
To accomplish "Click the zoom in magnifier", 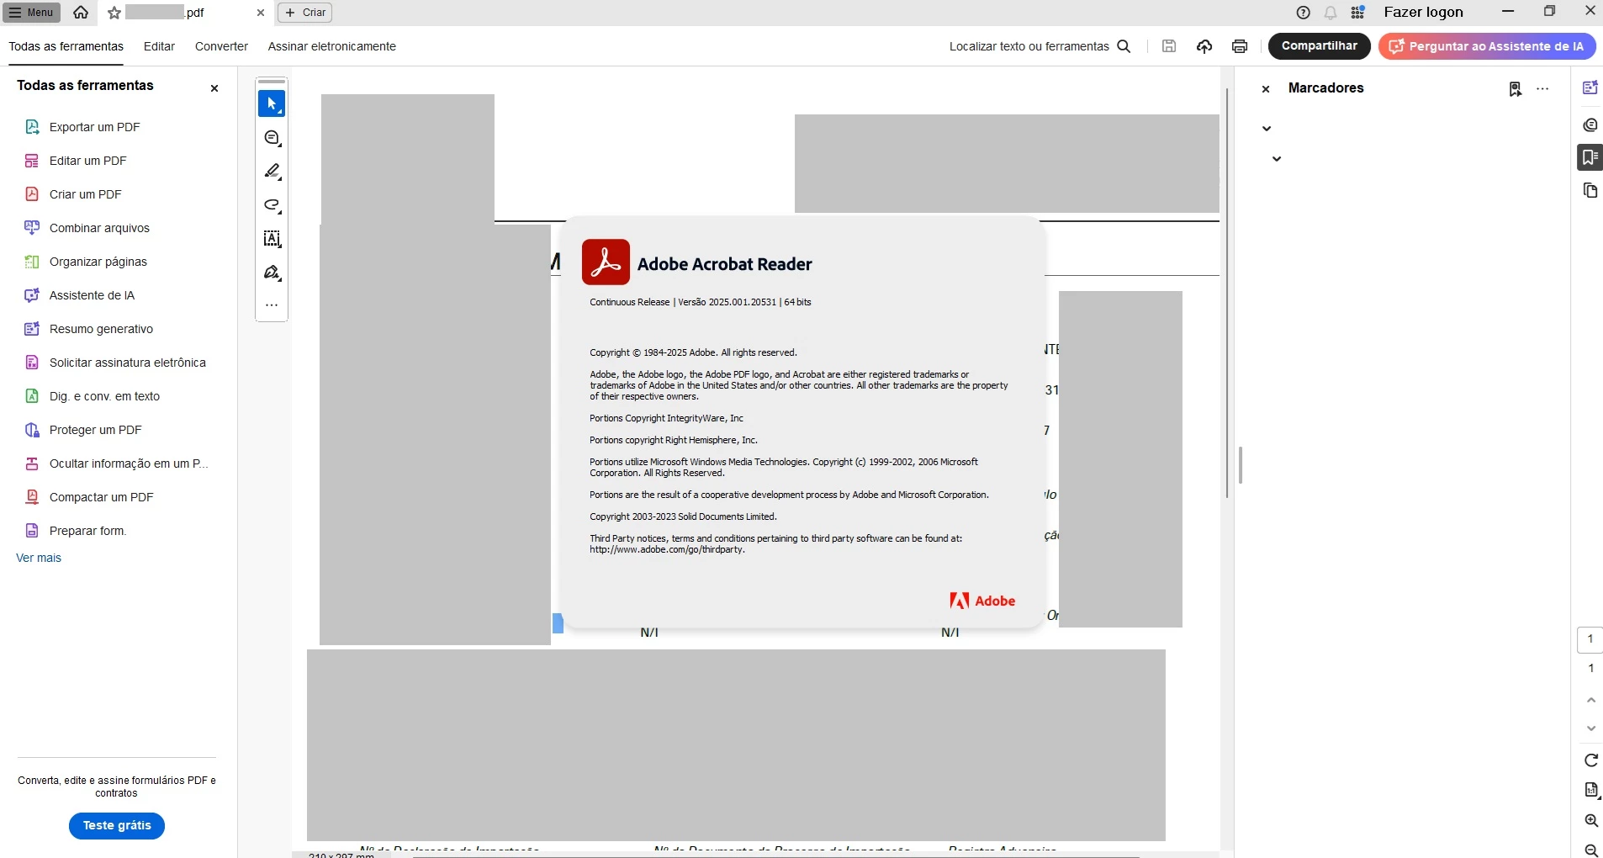I will coord(1590,820).
